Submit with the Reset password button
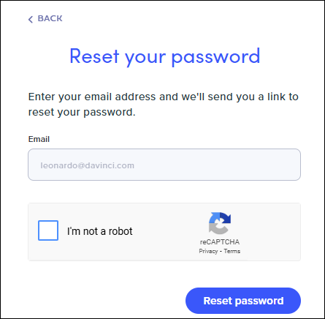The image size is (325, 319). pos(243,301)
